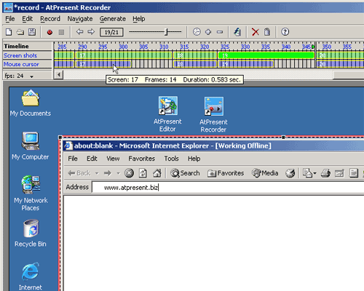Start recording with the red record button
This screenshot has width=364, height=291.
point(50,32)
